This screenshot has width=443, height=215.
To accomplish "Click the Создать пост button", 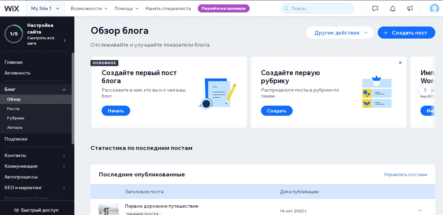I will click(x=406, y=33).
